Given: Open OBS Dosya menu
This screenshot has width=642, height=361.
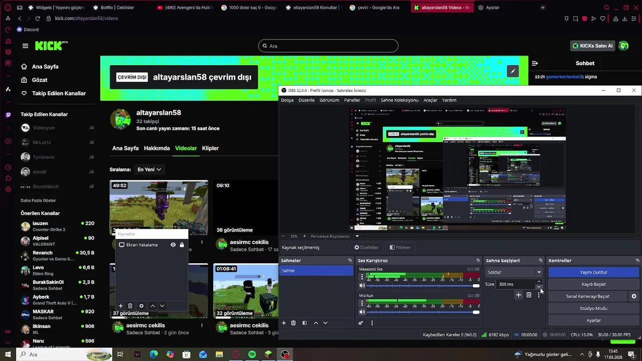Looking at the screenshot, I should [x=287, y=100].
